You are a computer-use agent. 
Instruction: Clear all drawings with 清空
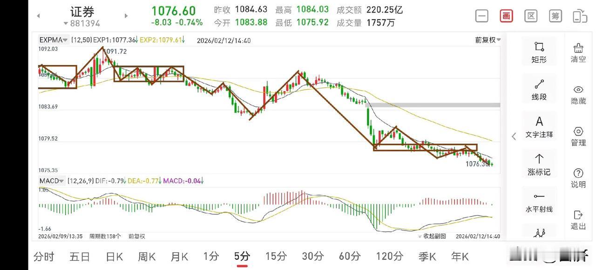click(578, 53)
